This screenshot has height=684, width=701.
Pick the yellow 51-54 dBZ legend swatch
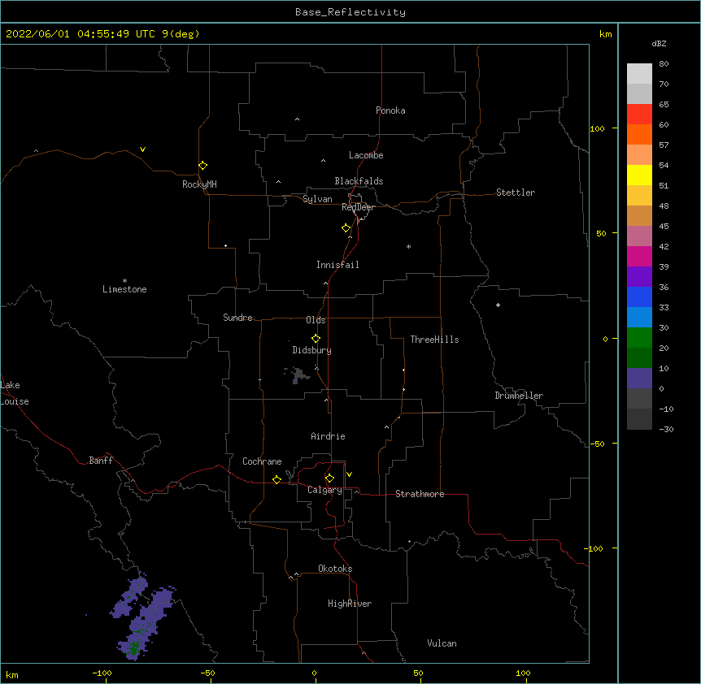639,175
